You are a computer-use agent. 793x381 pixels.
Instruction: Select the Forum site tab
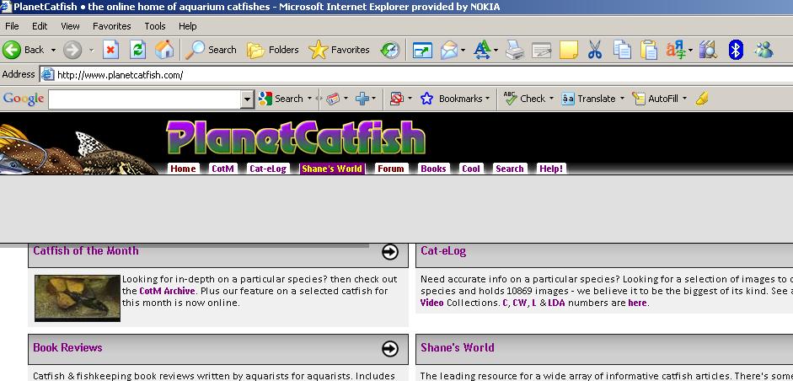click(x=390, y=169)
